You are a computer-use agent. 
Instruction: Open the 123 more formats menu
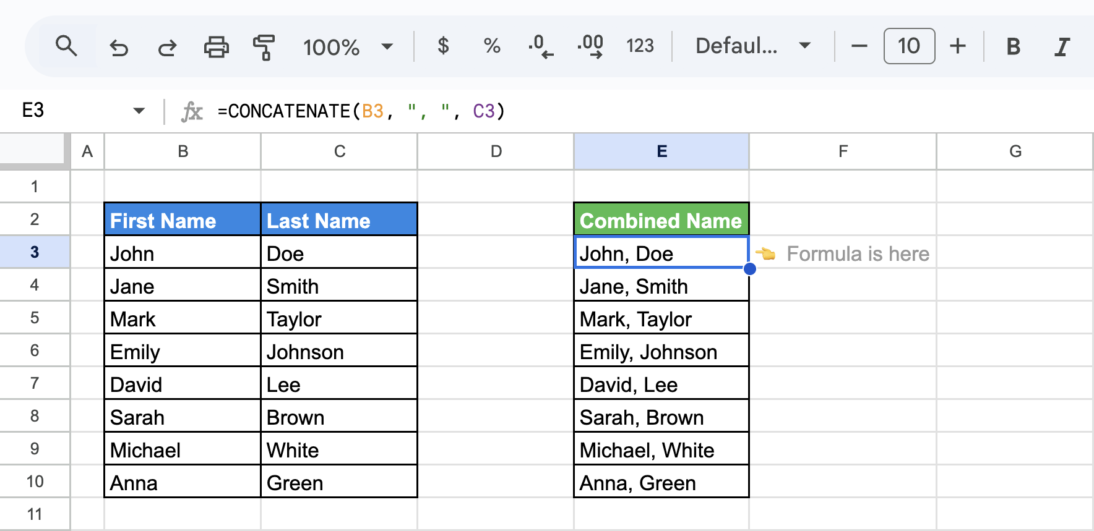pyautogui.click(x=640, y=46)
